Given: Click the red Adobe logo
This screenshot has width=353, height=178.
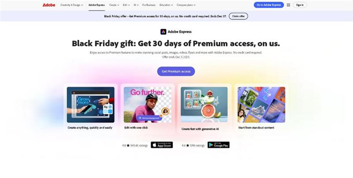Looking at the screenshot, I should [x=49, y=5].
